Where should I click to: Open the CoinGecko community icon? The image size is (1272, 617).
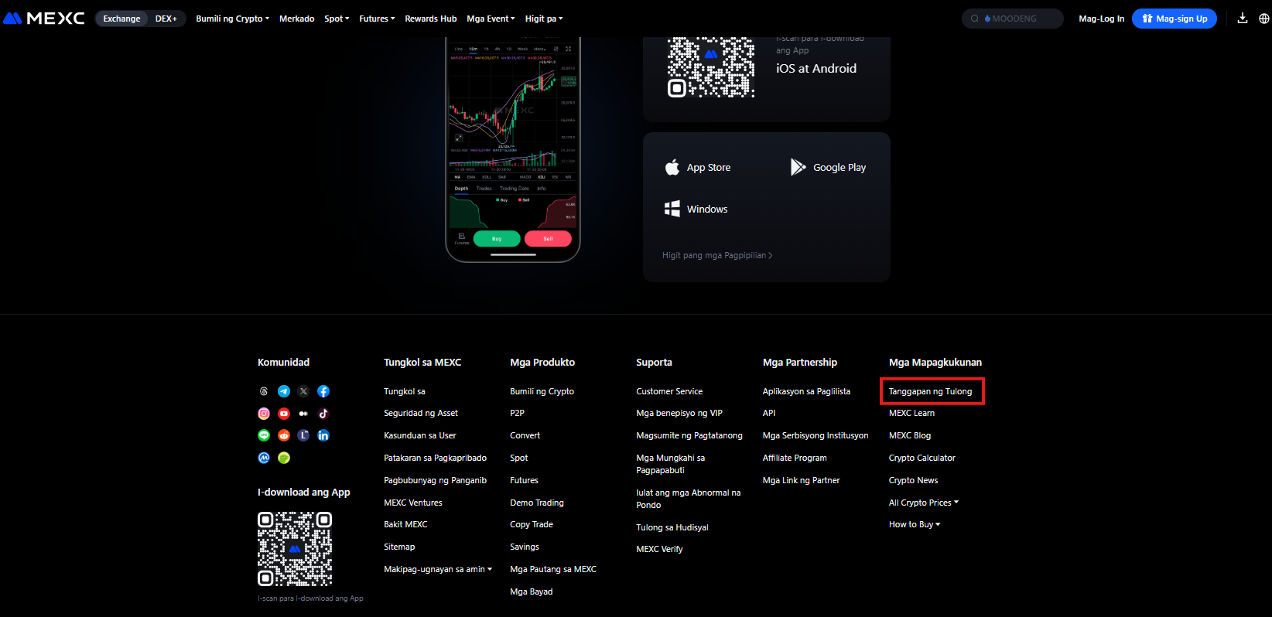click(284, 458)
